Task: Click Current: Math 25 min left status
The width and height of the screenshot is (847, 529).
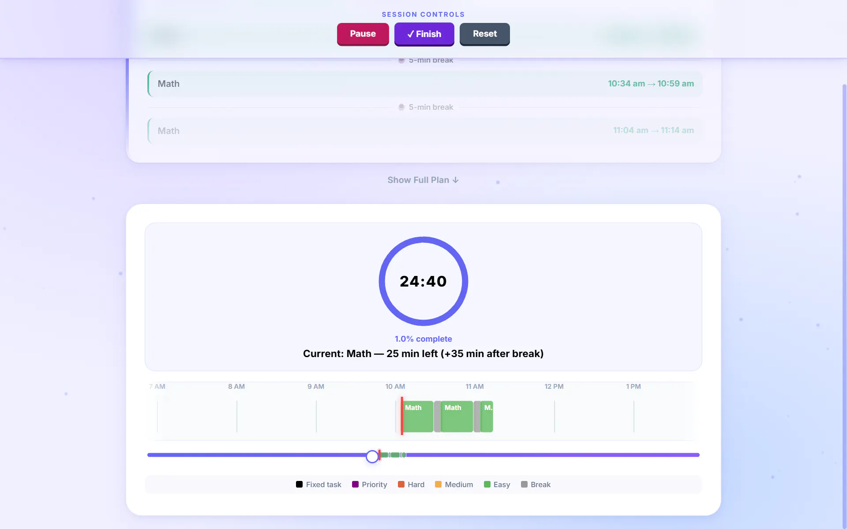Action: pyautogui.click(x=423, y=354)
